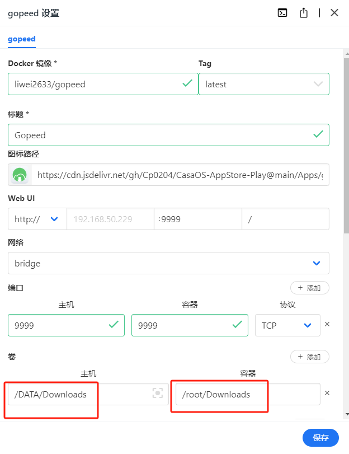The width and height of the screenshot is (349, 454).
Task: Edit the Web UI path field with slash
Action: pyautogui.click(x=285, y=219)
